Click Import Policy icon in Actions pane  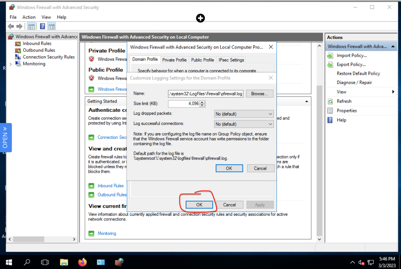coord(330,55)
